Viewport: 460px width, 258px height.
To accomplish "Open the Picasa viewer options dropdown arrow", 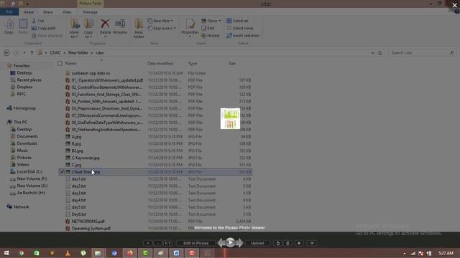I will 312,243.
